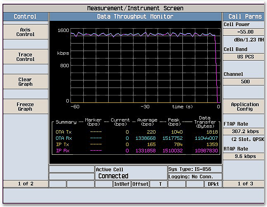Image resolution: width=267 pixels, height=207 pixels.
Task: Go to next Control page 1 of 2
Action: [26, 184]
